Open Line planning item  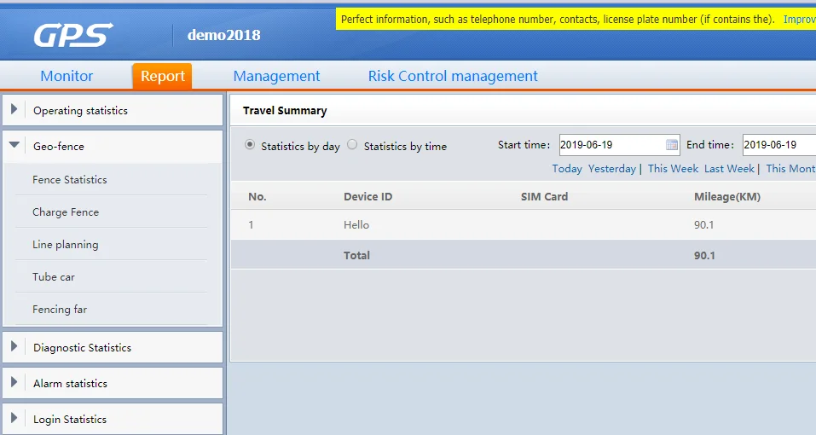pos(66,245)
